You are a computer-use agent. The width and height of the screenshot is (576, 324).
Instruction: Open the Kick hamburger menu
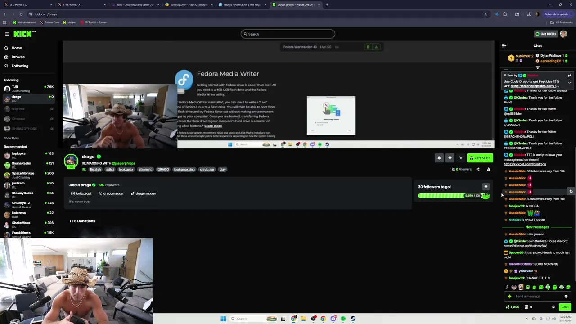click(7, 34)
